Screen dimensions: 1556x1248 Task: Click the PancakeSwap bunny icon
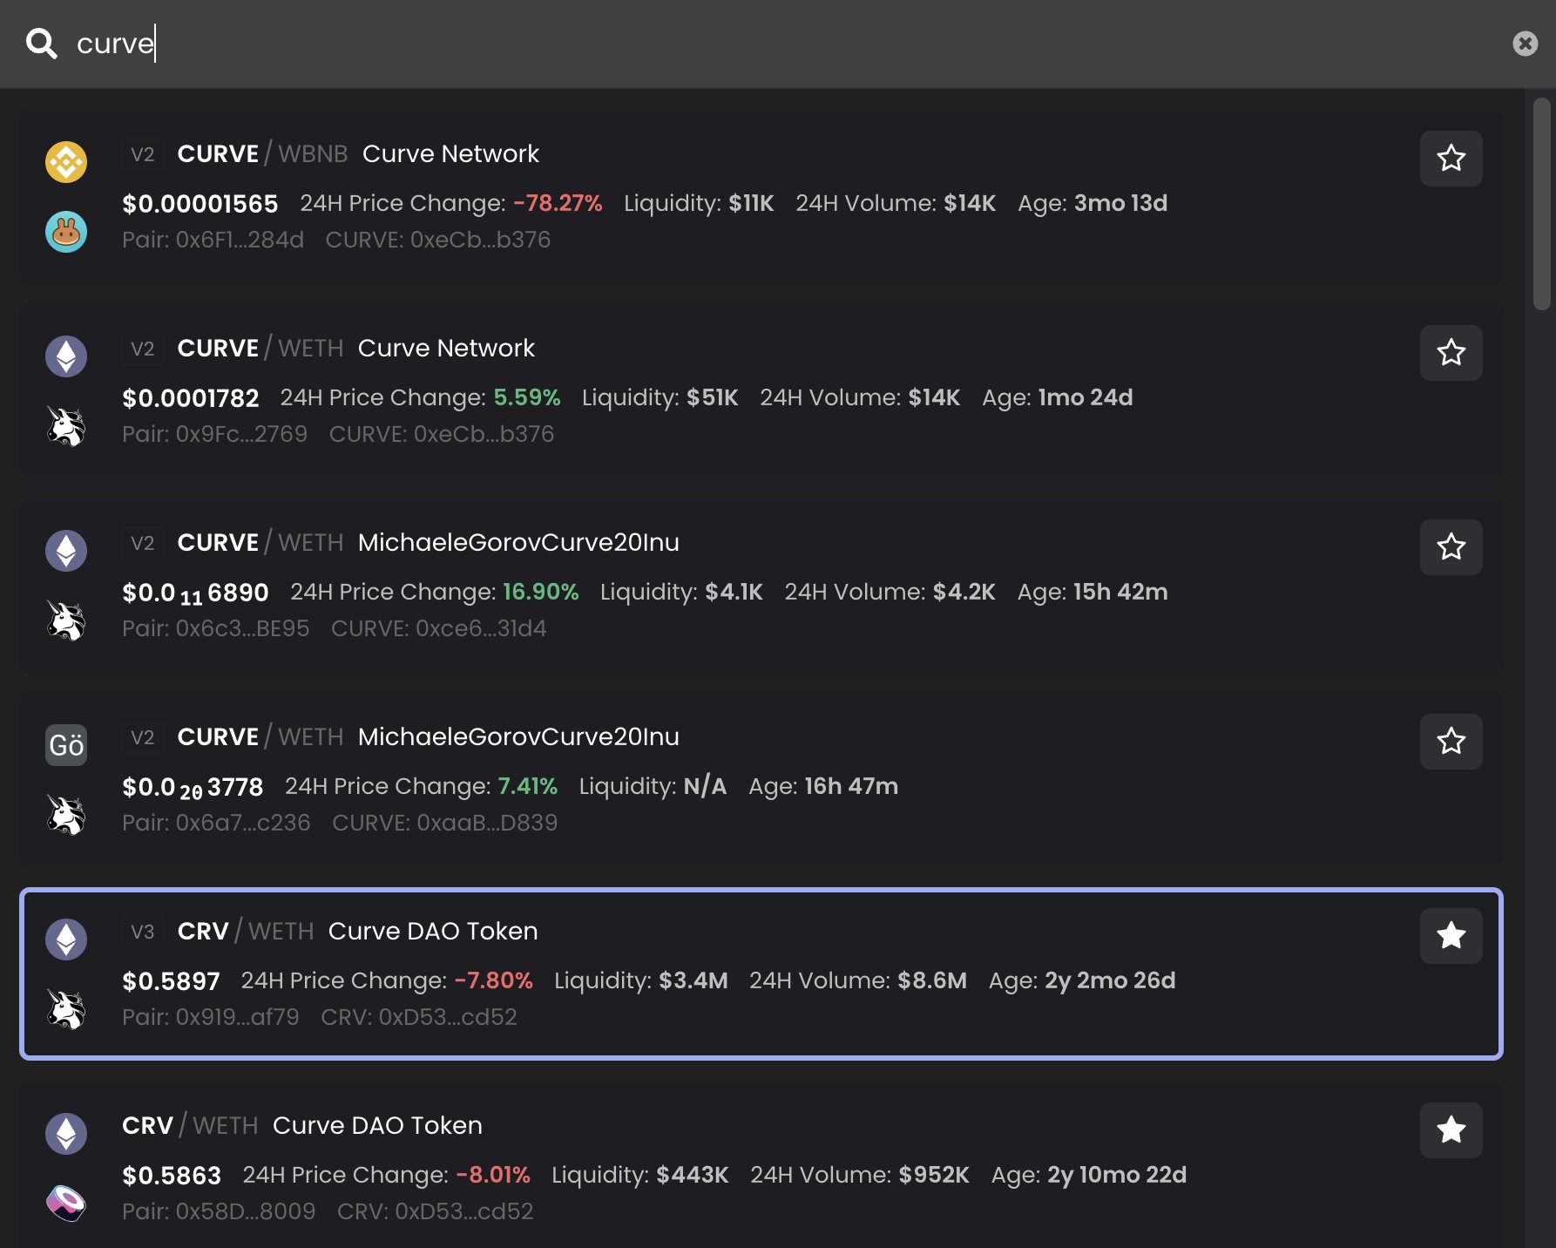(x=66, y=232)
